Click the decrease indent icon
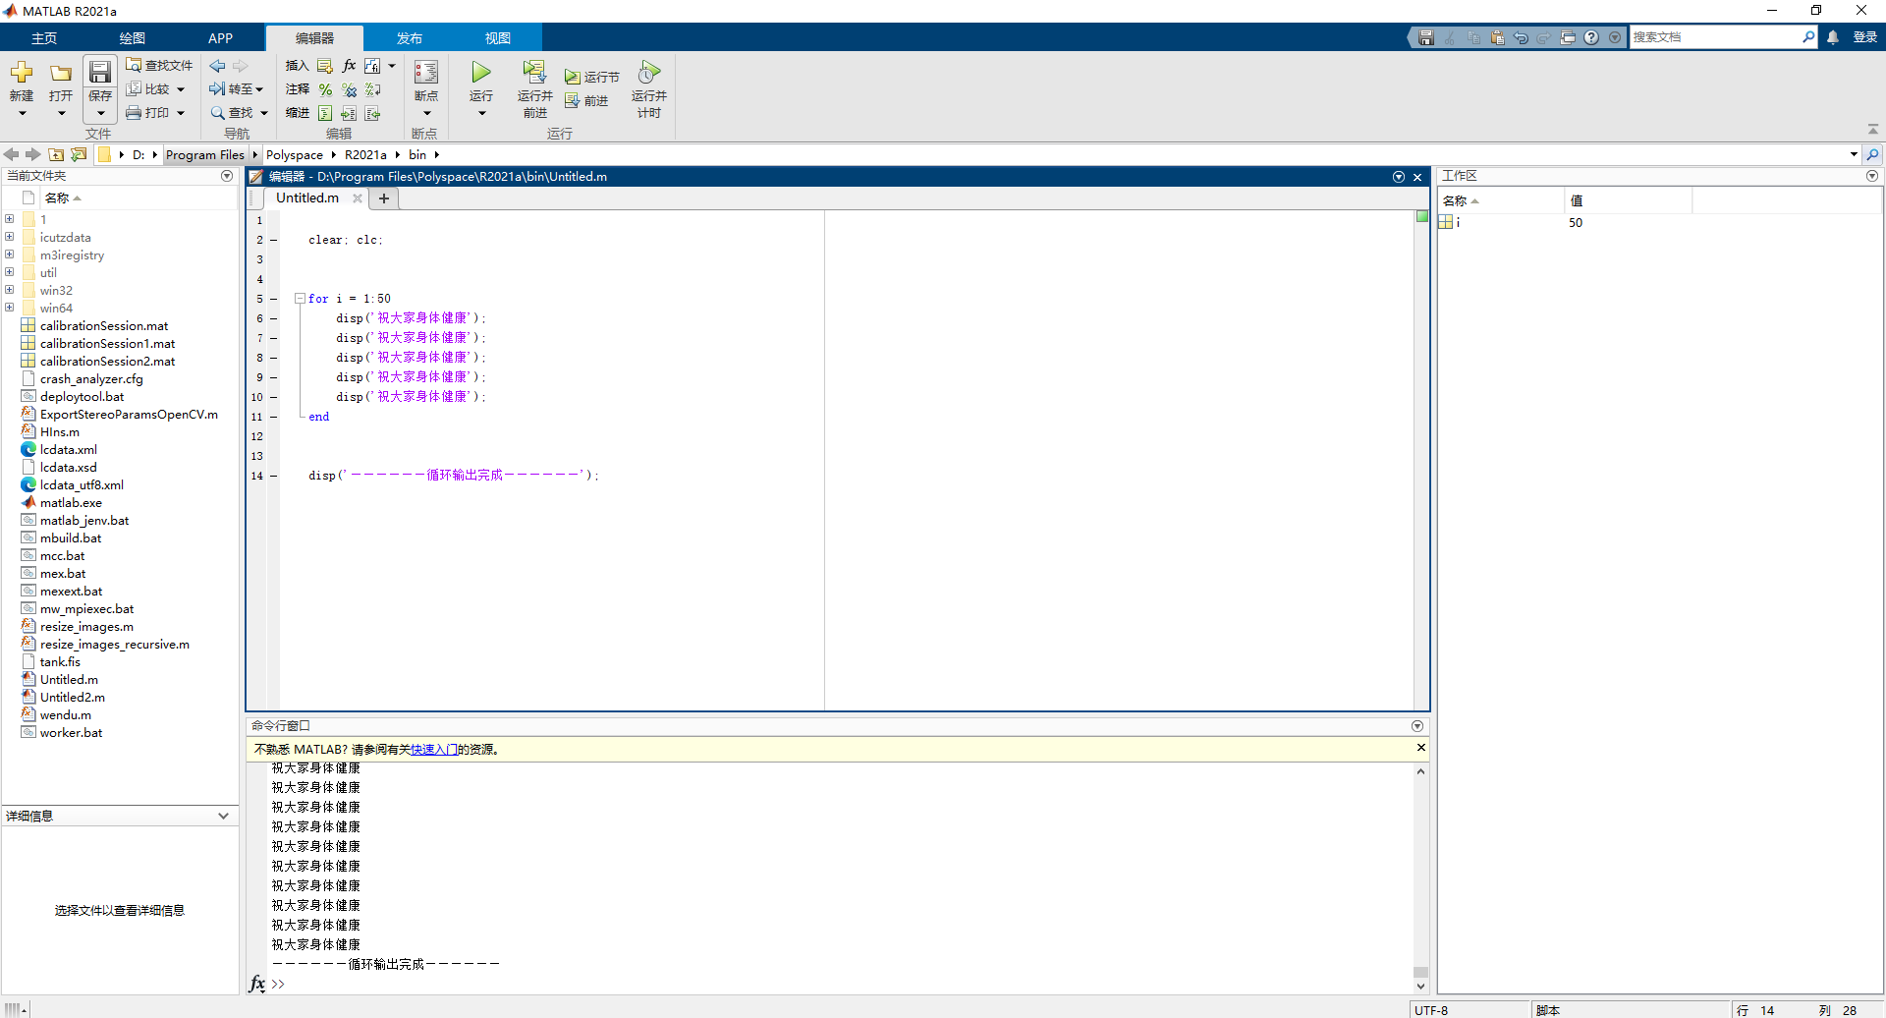The height and width of the screenshot is (1018, 1886). click(x=372, y=113)
